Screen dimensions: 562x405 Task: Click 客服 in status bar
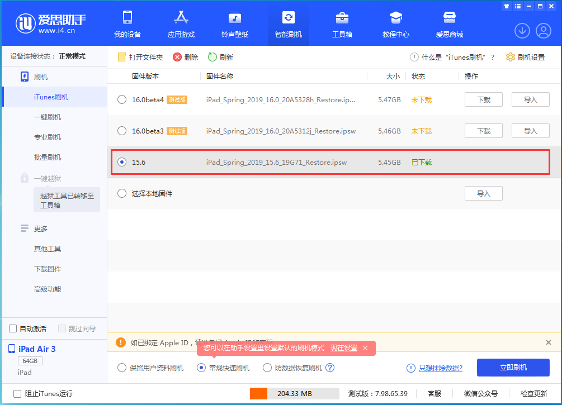point(435,393)
